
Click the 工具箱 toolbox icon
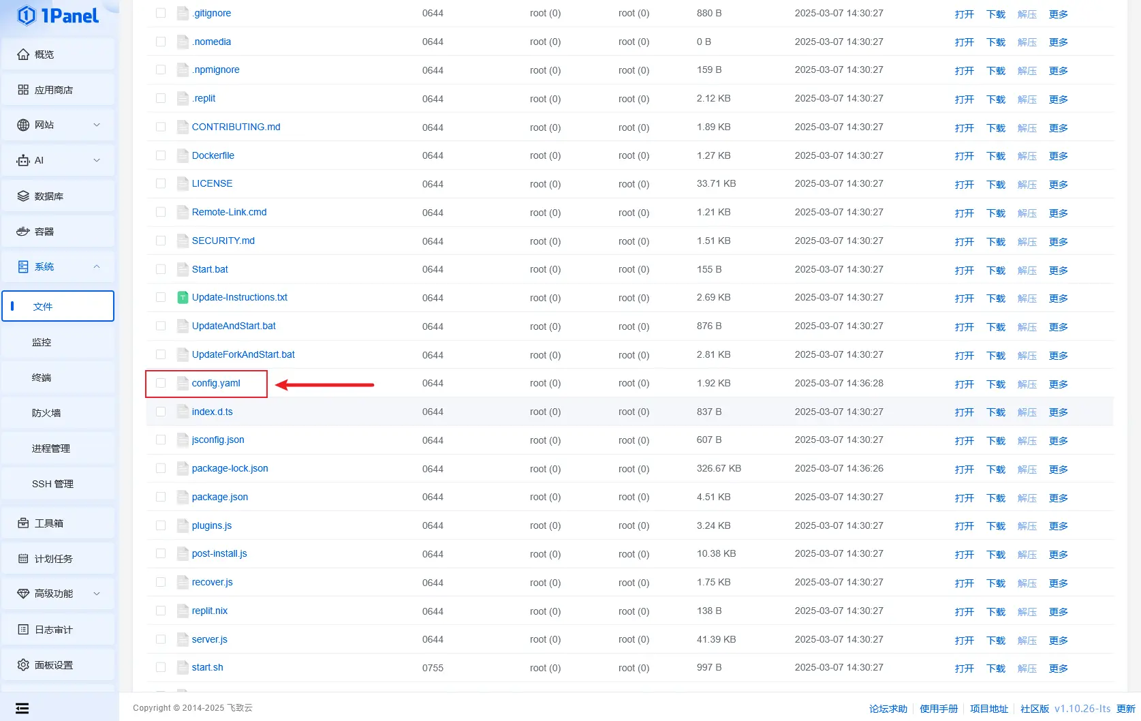coord(23,523)
